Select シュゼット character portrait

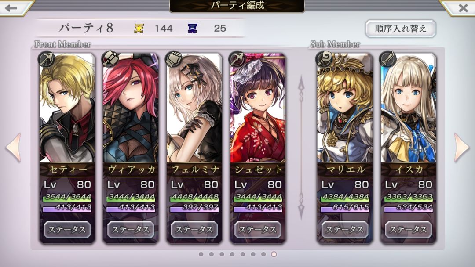click(x=258, y=108)
